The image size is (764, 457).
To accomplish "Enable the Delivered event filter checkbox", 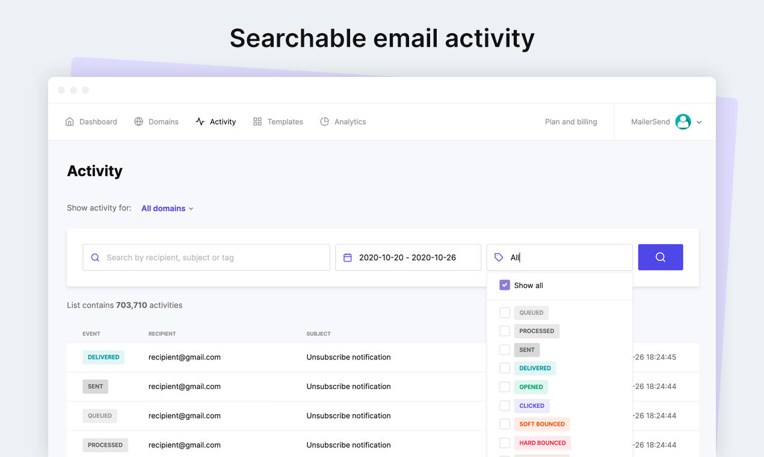I will click(x=505, y=368).
